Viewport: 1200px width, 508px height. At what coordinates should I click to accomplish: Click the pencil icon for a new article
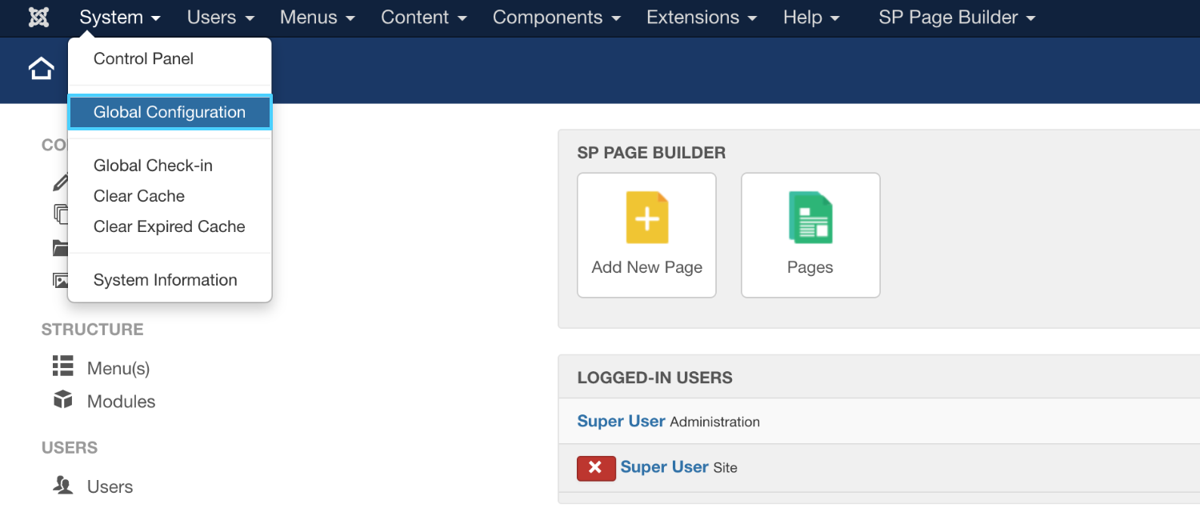(60, 182)
